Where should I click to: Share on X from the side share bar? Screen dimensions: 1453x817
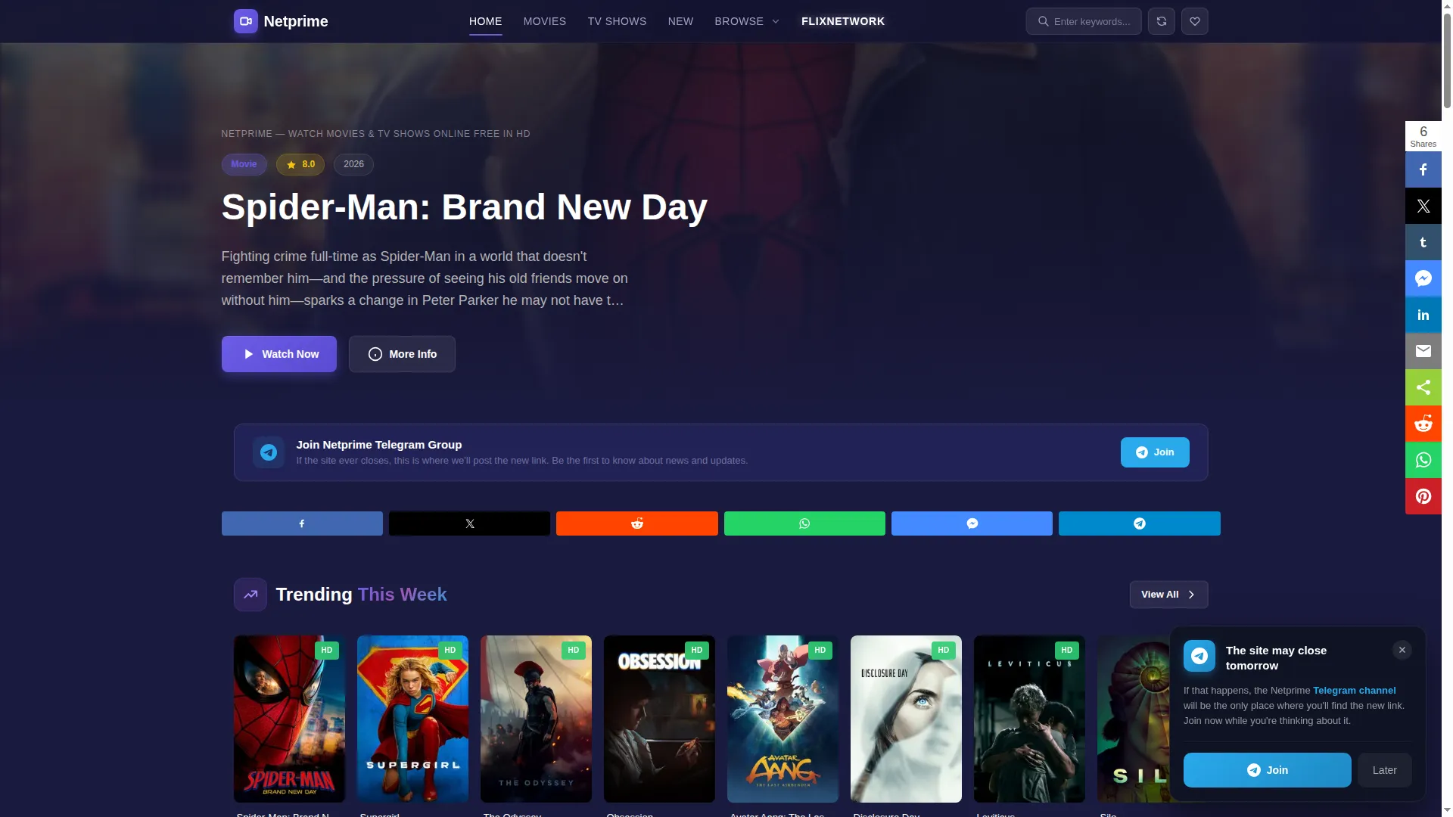1423,206
